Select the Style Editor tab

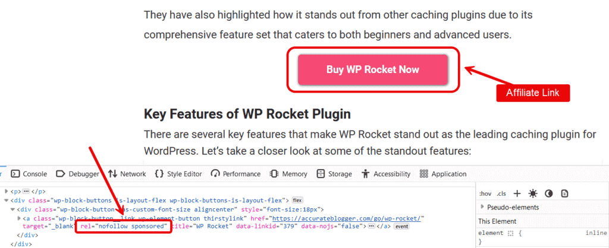coord(178,174)
